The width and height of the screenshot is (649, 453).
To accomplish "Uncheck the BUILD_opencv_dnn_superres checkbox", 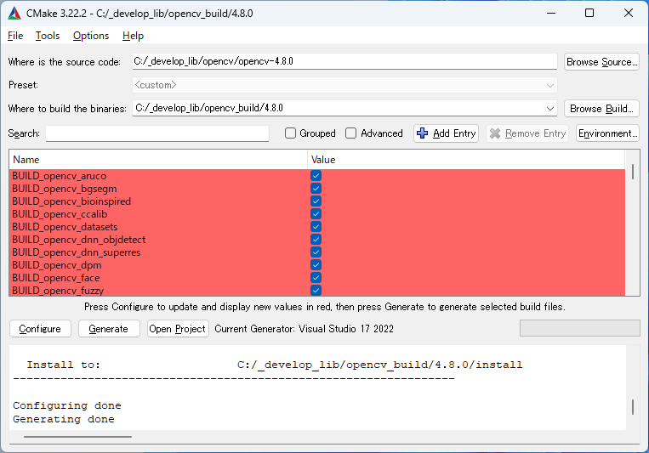I will click(316, 252).
